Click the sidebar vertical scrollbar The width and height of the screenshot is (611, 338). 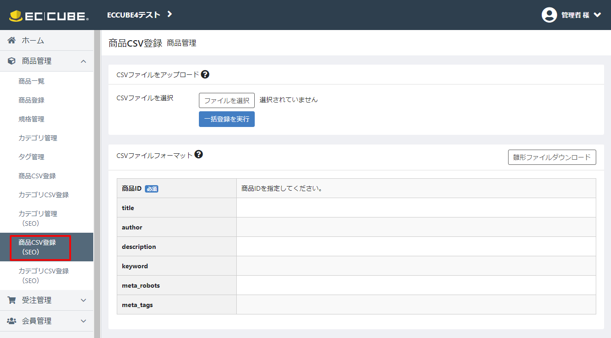coord(97,184)
